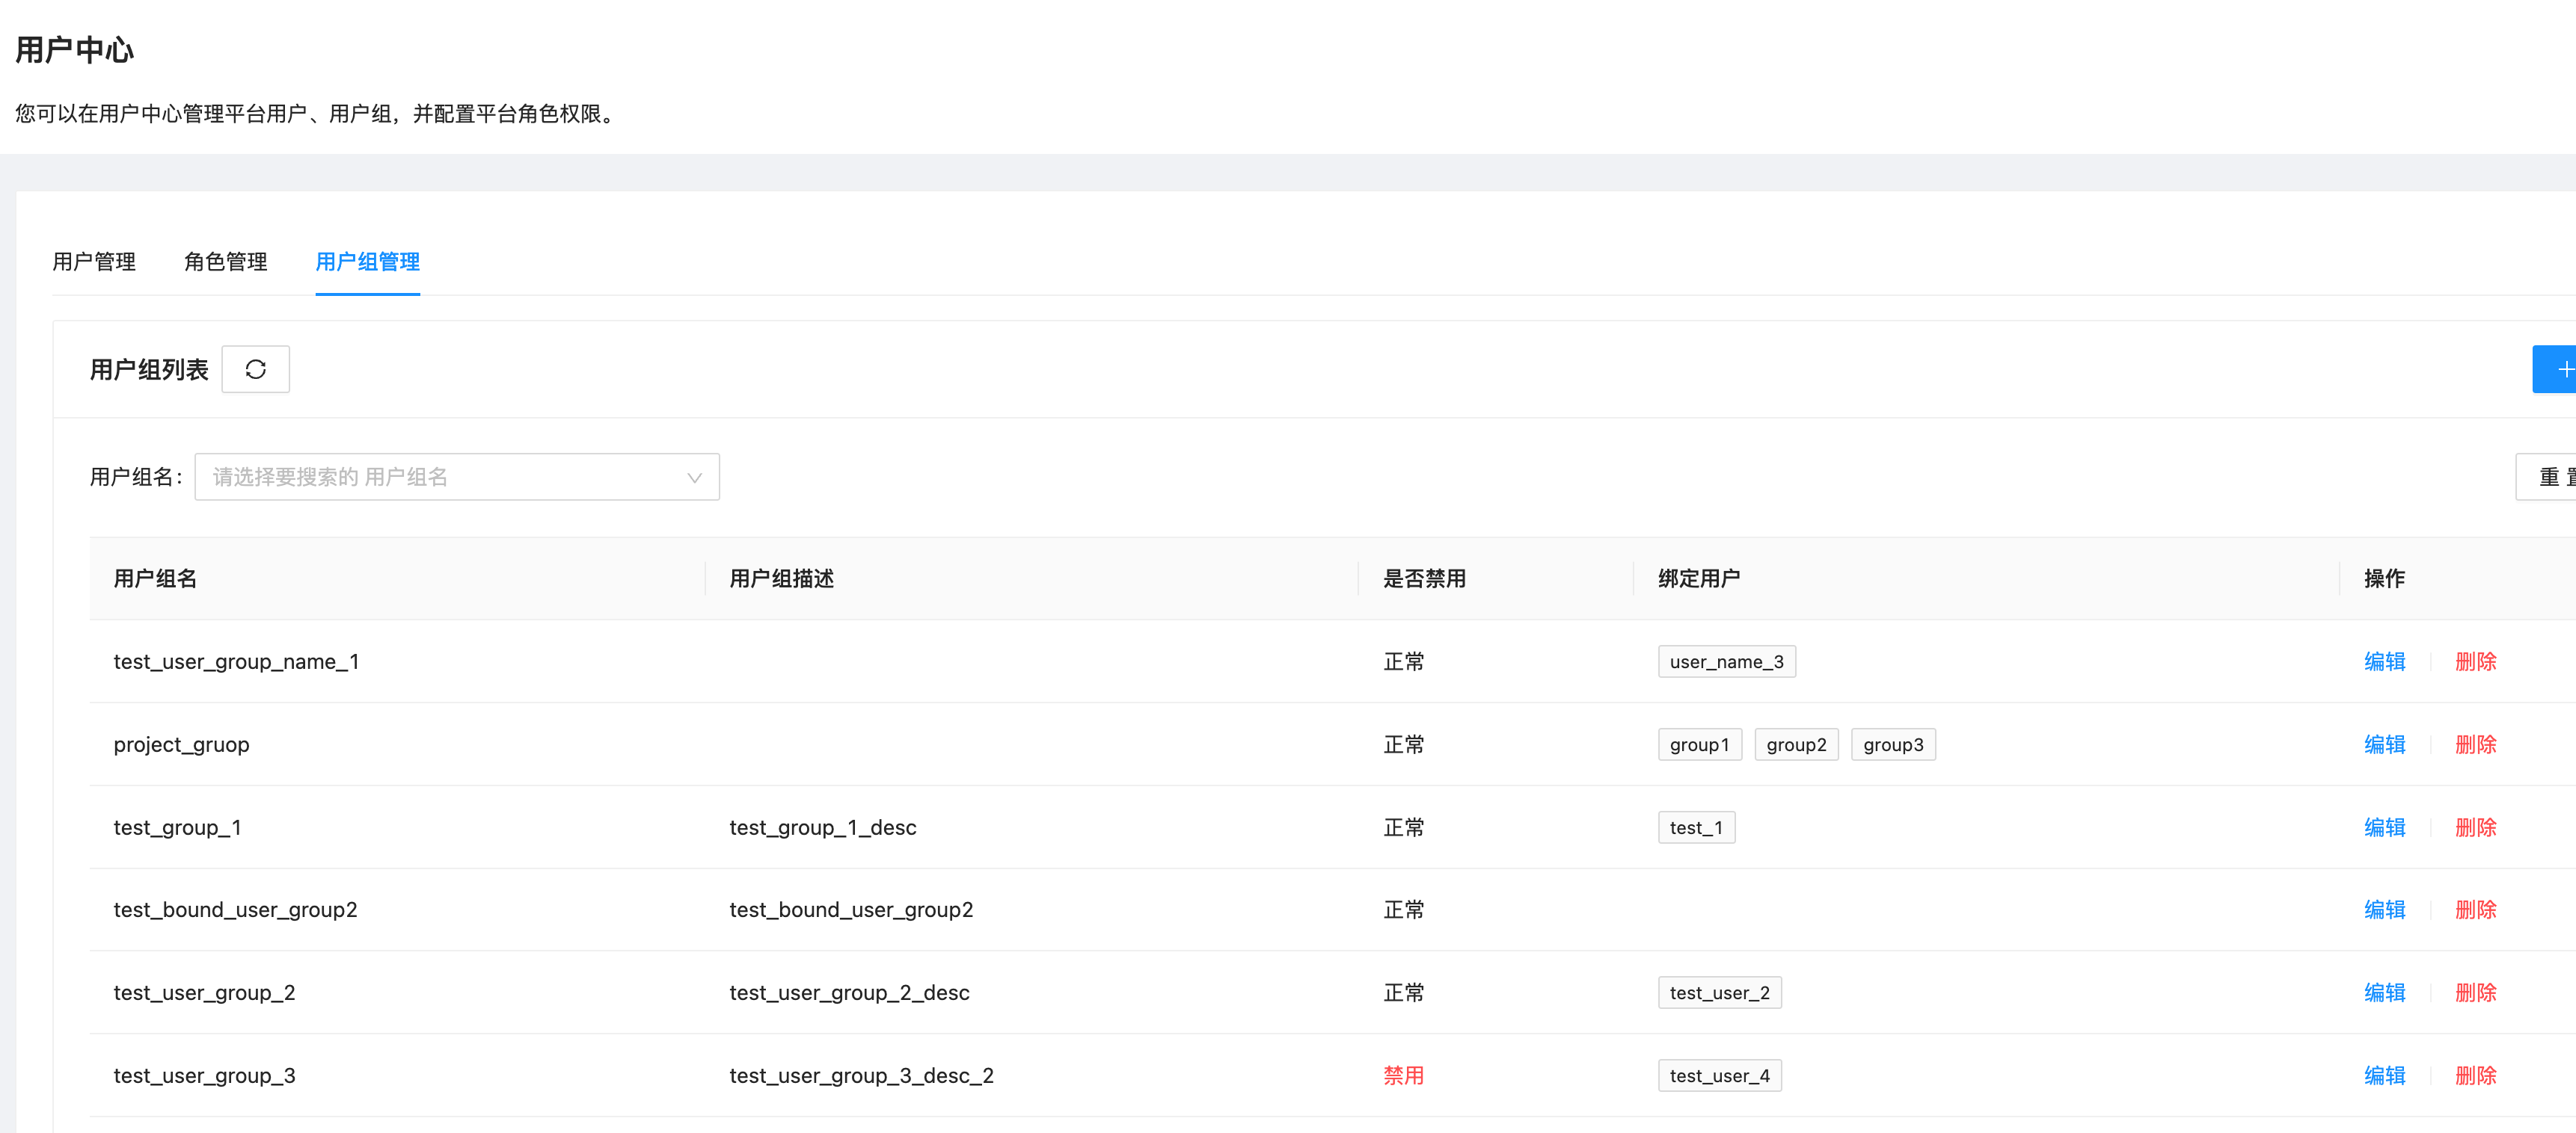
Task: Delete the project_gruop group
Action: (2475, 744)
